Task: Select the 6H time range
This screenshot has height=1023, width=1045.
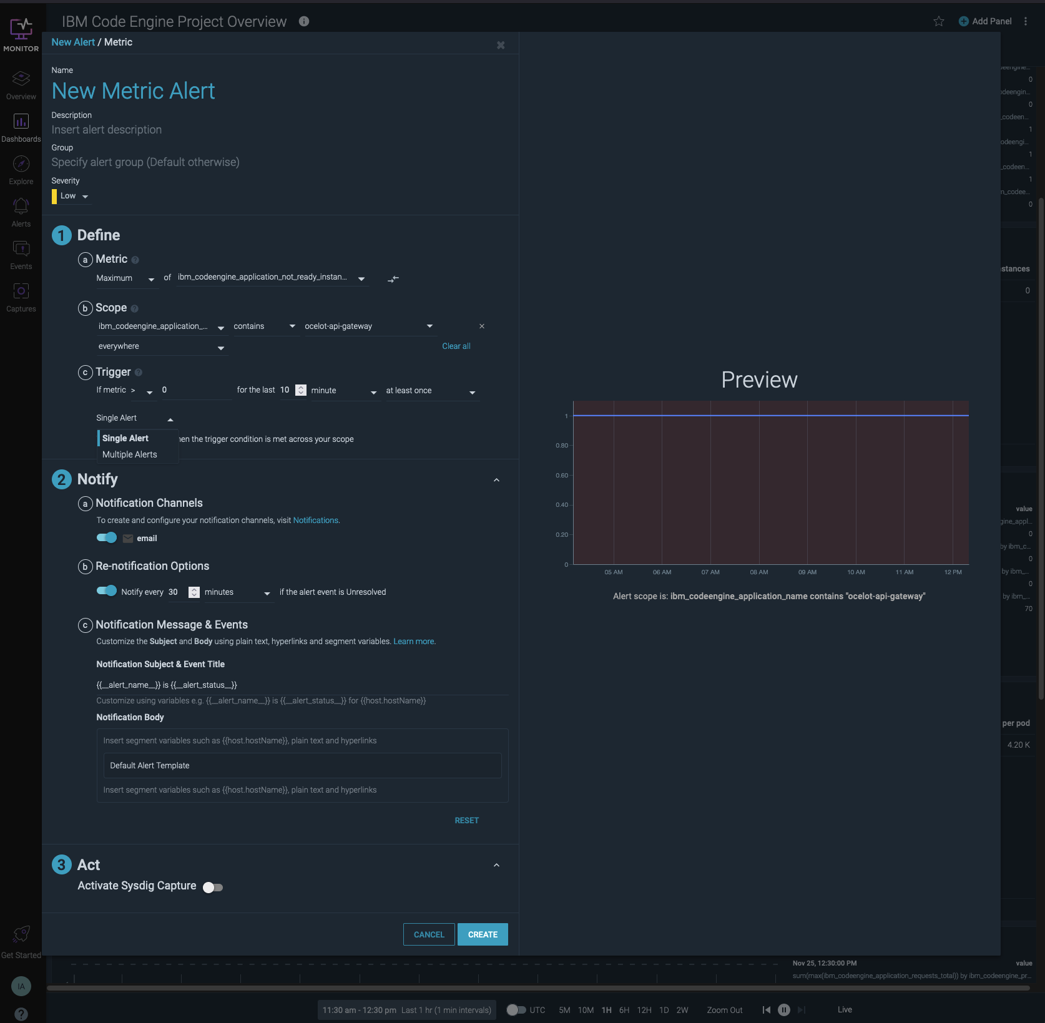Action: (624, 1010)
